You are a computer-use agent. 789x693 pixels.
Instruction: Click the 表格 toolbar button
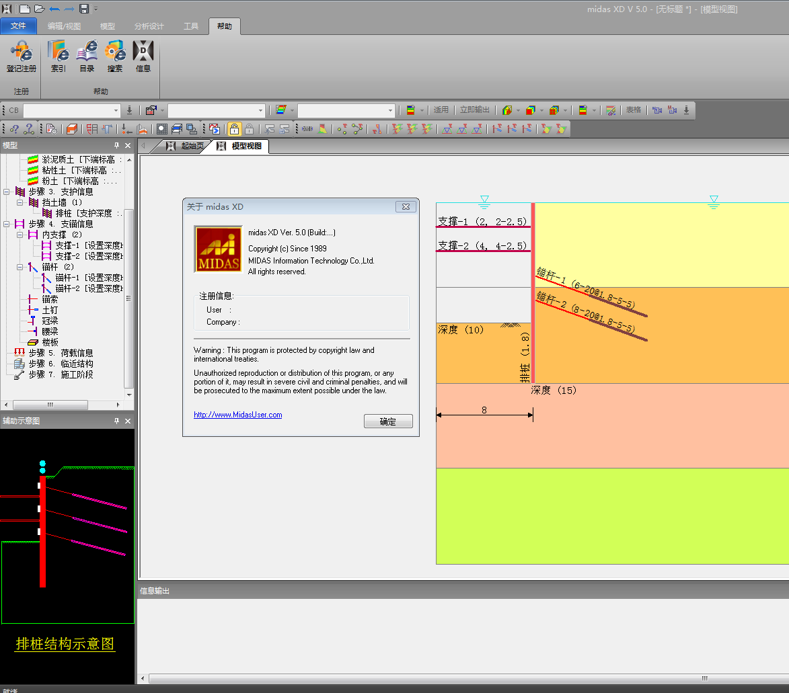633,110
